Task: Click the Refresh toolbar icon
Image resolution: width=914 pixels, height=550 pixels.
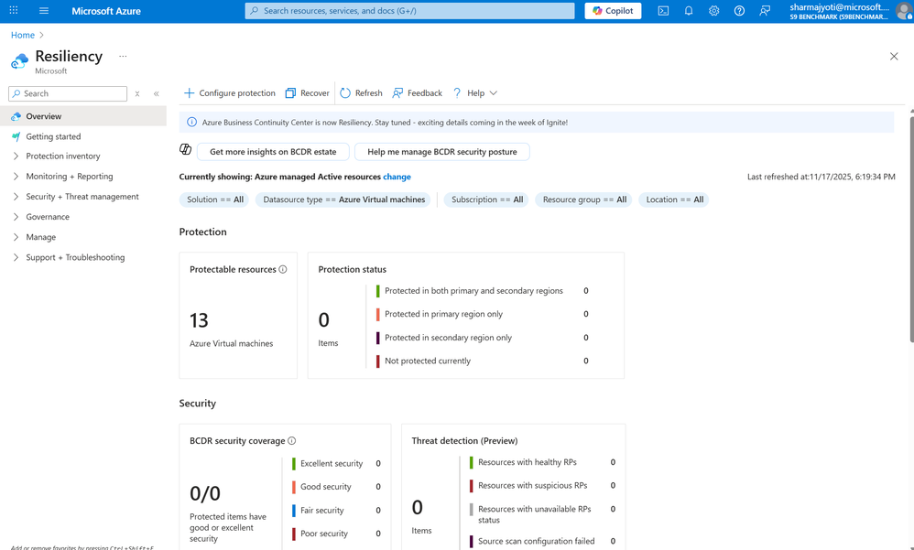Action: point(345,93)
